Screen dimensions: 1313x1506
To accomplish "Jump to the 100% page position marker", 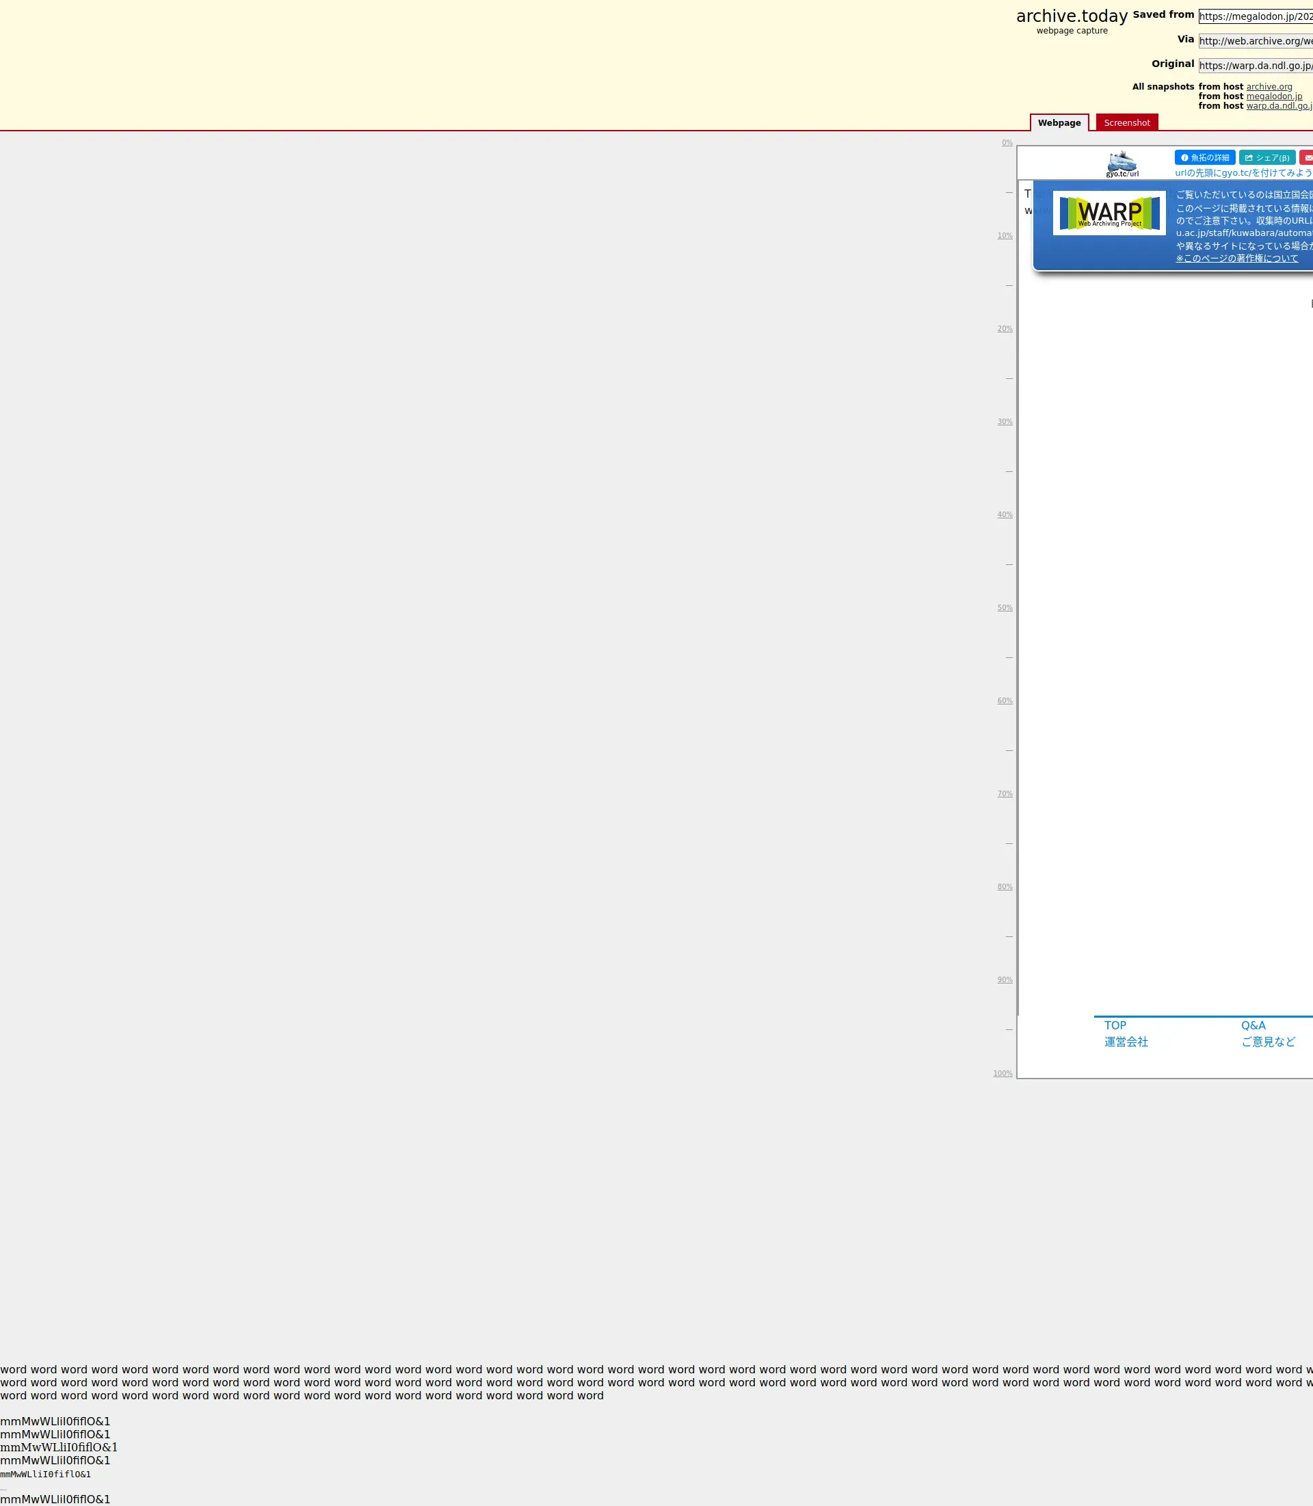I will [x=1003, y=1073].
